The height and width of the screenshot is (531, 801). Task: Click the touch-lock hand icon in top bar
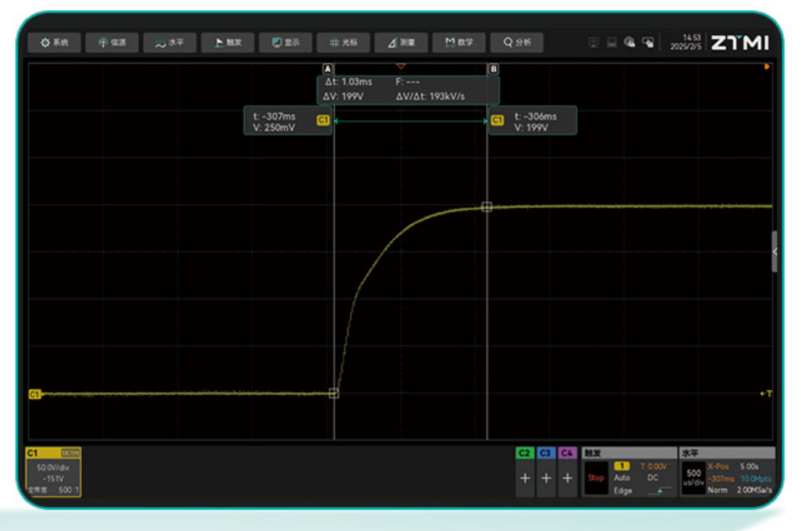click(648, 42)
